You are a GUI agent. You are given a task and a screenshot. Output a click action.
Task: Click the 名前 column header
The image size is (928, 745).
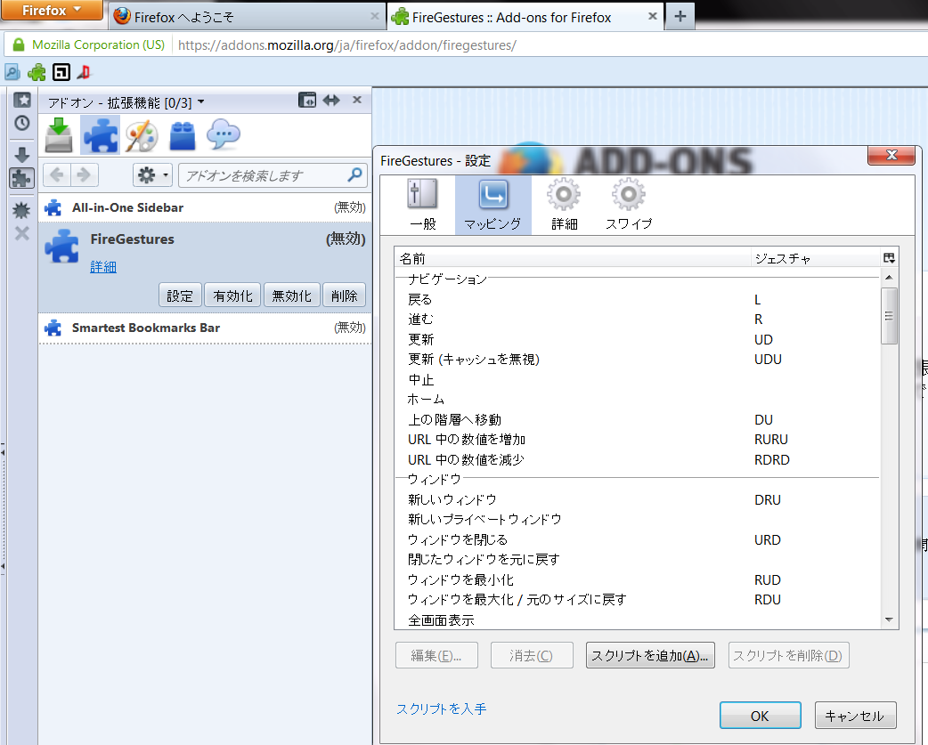[573, 258]
